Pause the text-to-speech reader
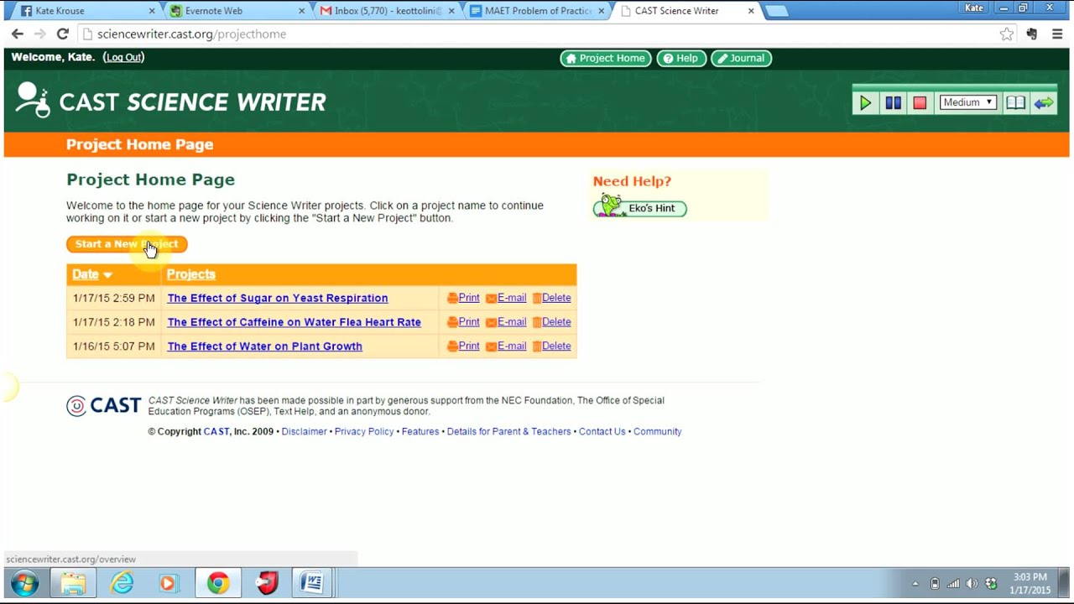 pyautogui.click(x=893, y=102)
